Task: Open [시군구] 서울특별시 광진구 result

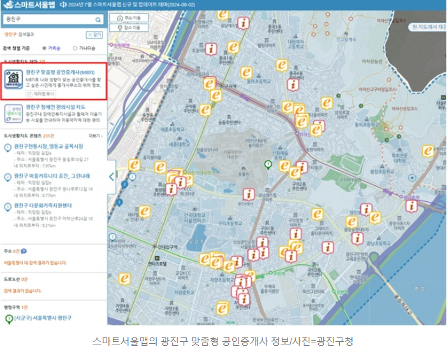Action: 43,318
